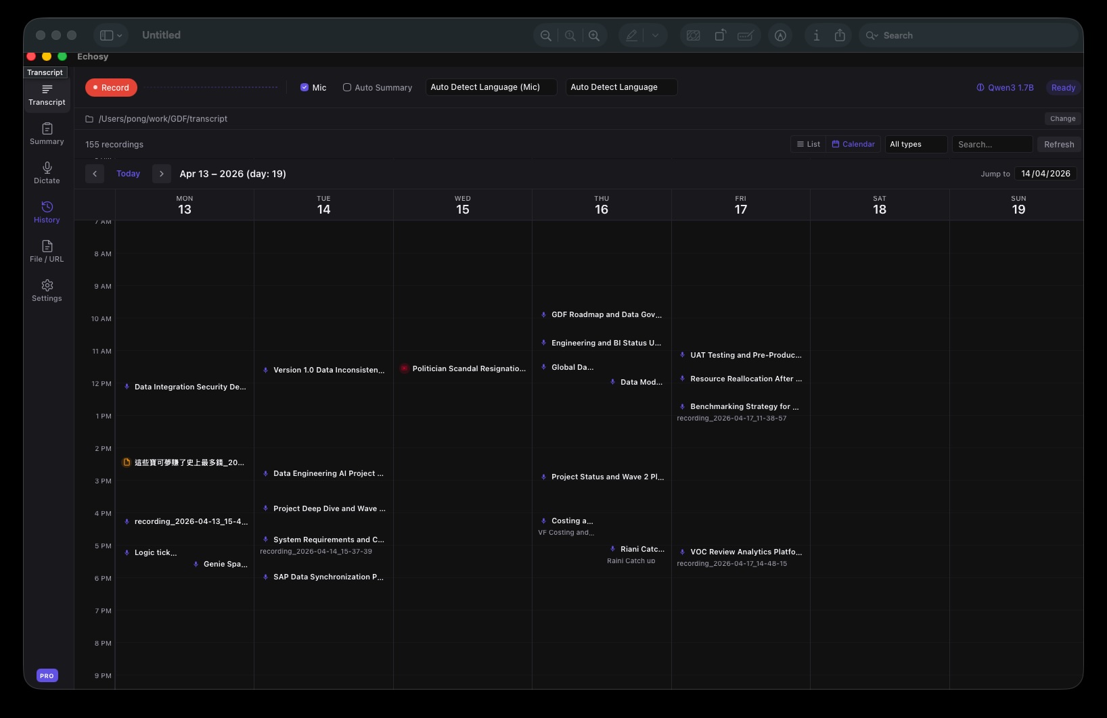Open Engineering and BI Status U... event
The width and height of the screenshot is (1107, 718).
602,343
